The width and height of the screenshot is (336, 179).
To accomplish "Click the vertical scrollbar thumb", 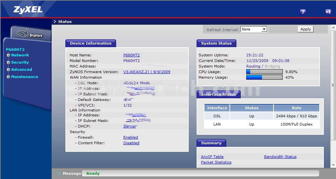I will pyautogui.click(x=333, y=86).
